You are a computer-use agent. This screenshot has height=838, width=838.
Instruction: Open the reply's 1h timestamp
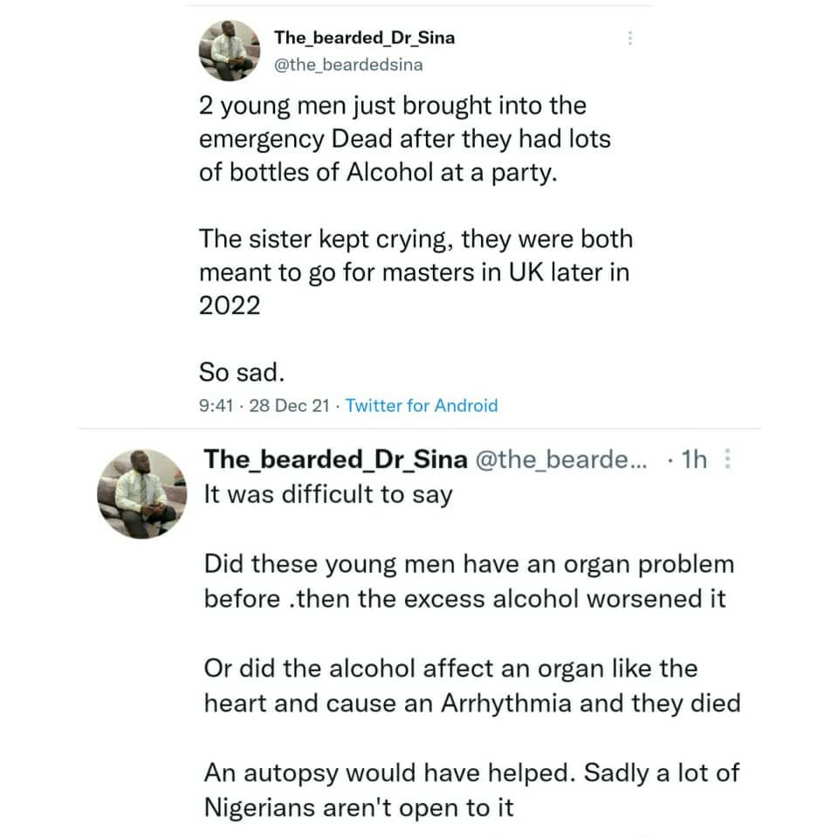[693, 460]
